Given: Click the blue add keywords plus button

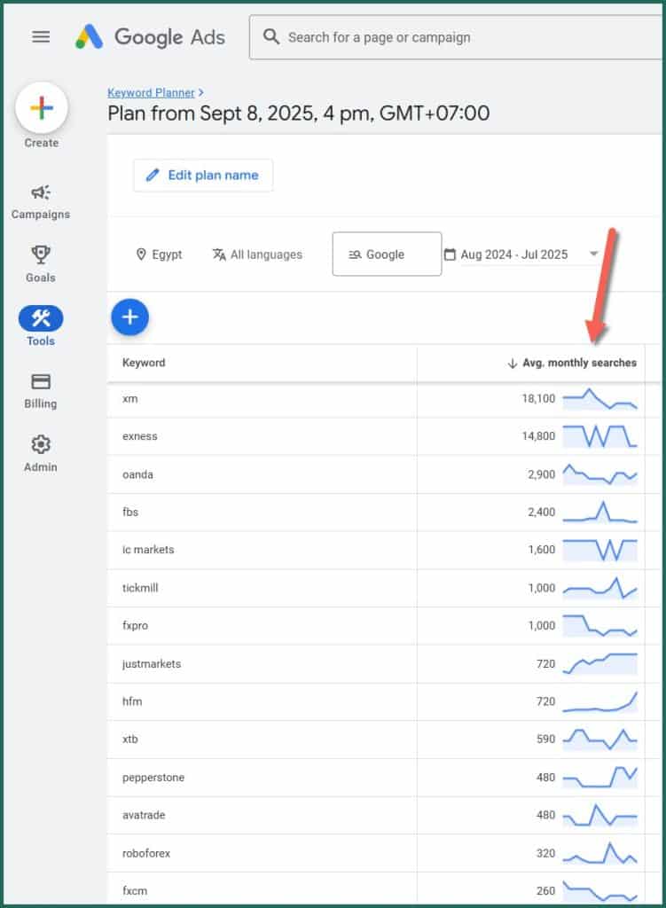Looking at the screenshot, I should pyautogui.click(x=129, y=317).
